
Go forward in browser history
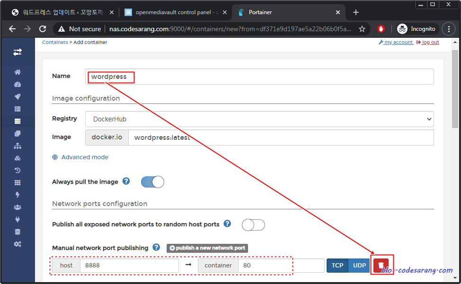(27, 29)
